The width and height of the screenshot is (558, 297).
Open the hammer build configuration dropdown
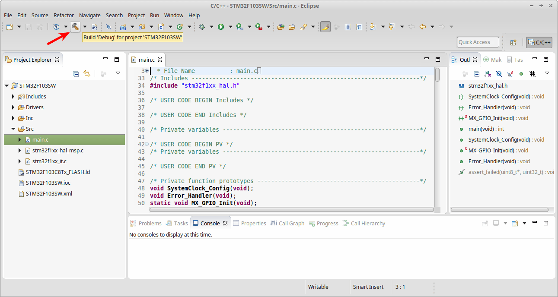[85, 27]
